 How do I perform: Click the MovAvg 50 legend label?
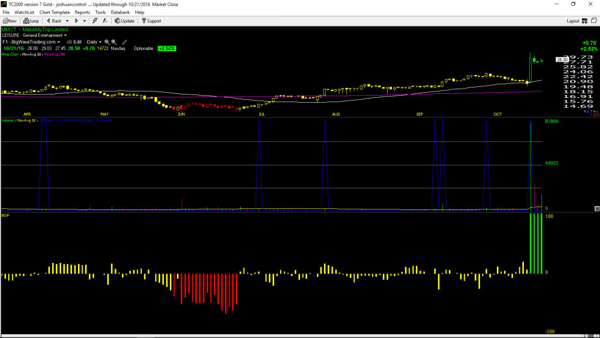[32, 55]
